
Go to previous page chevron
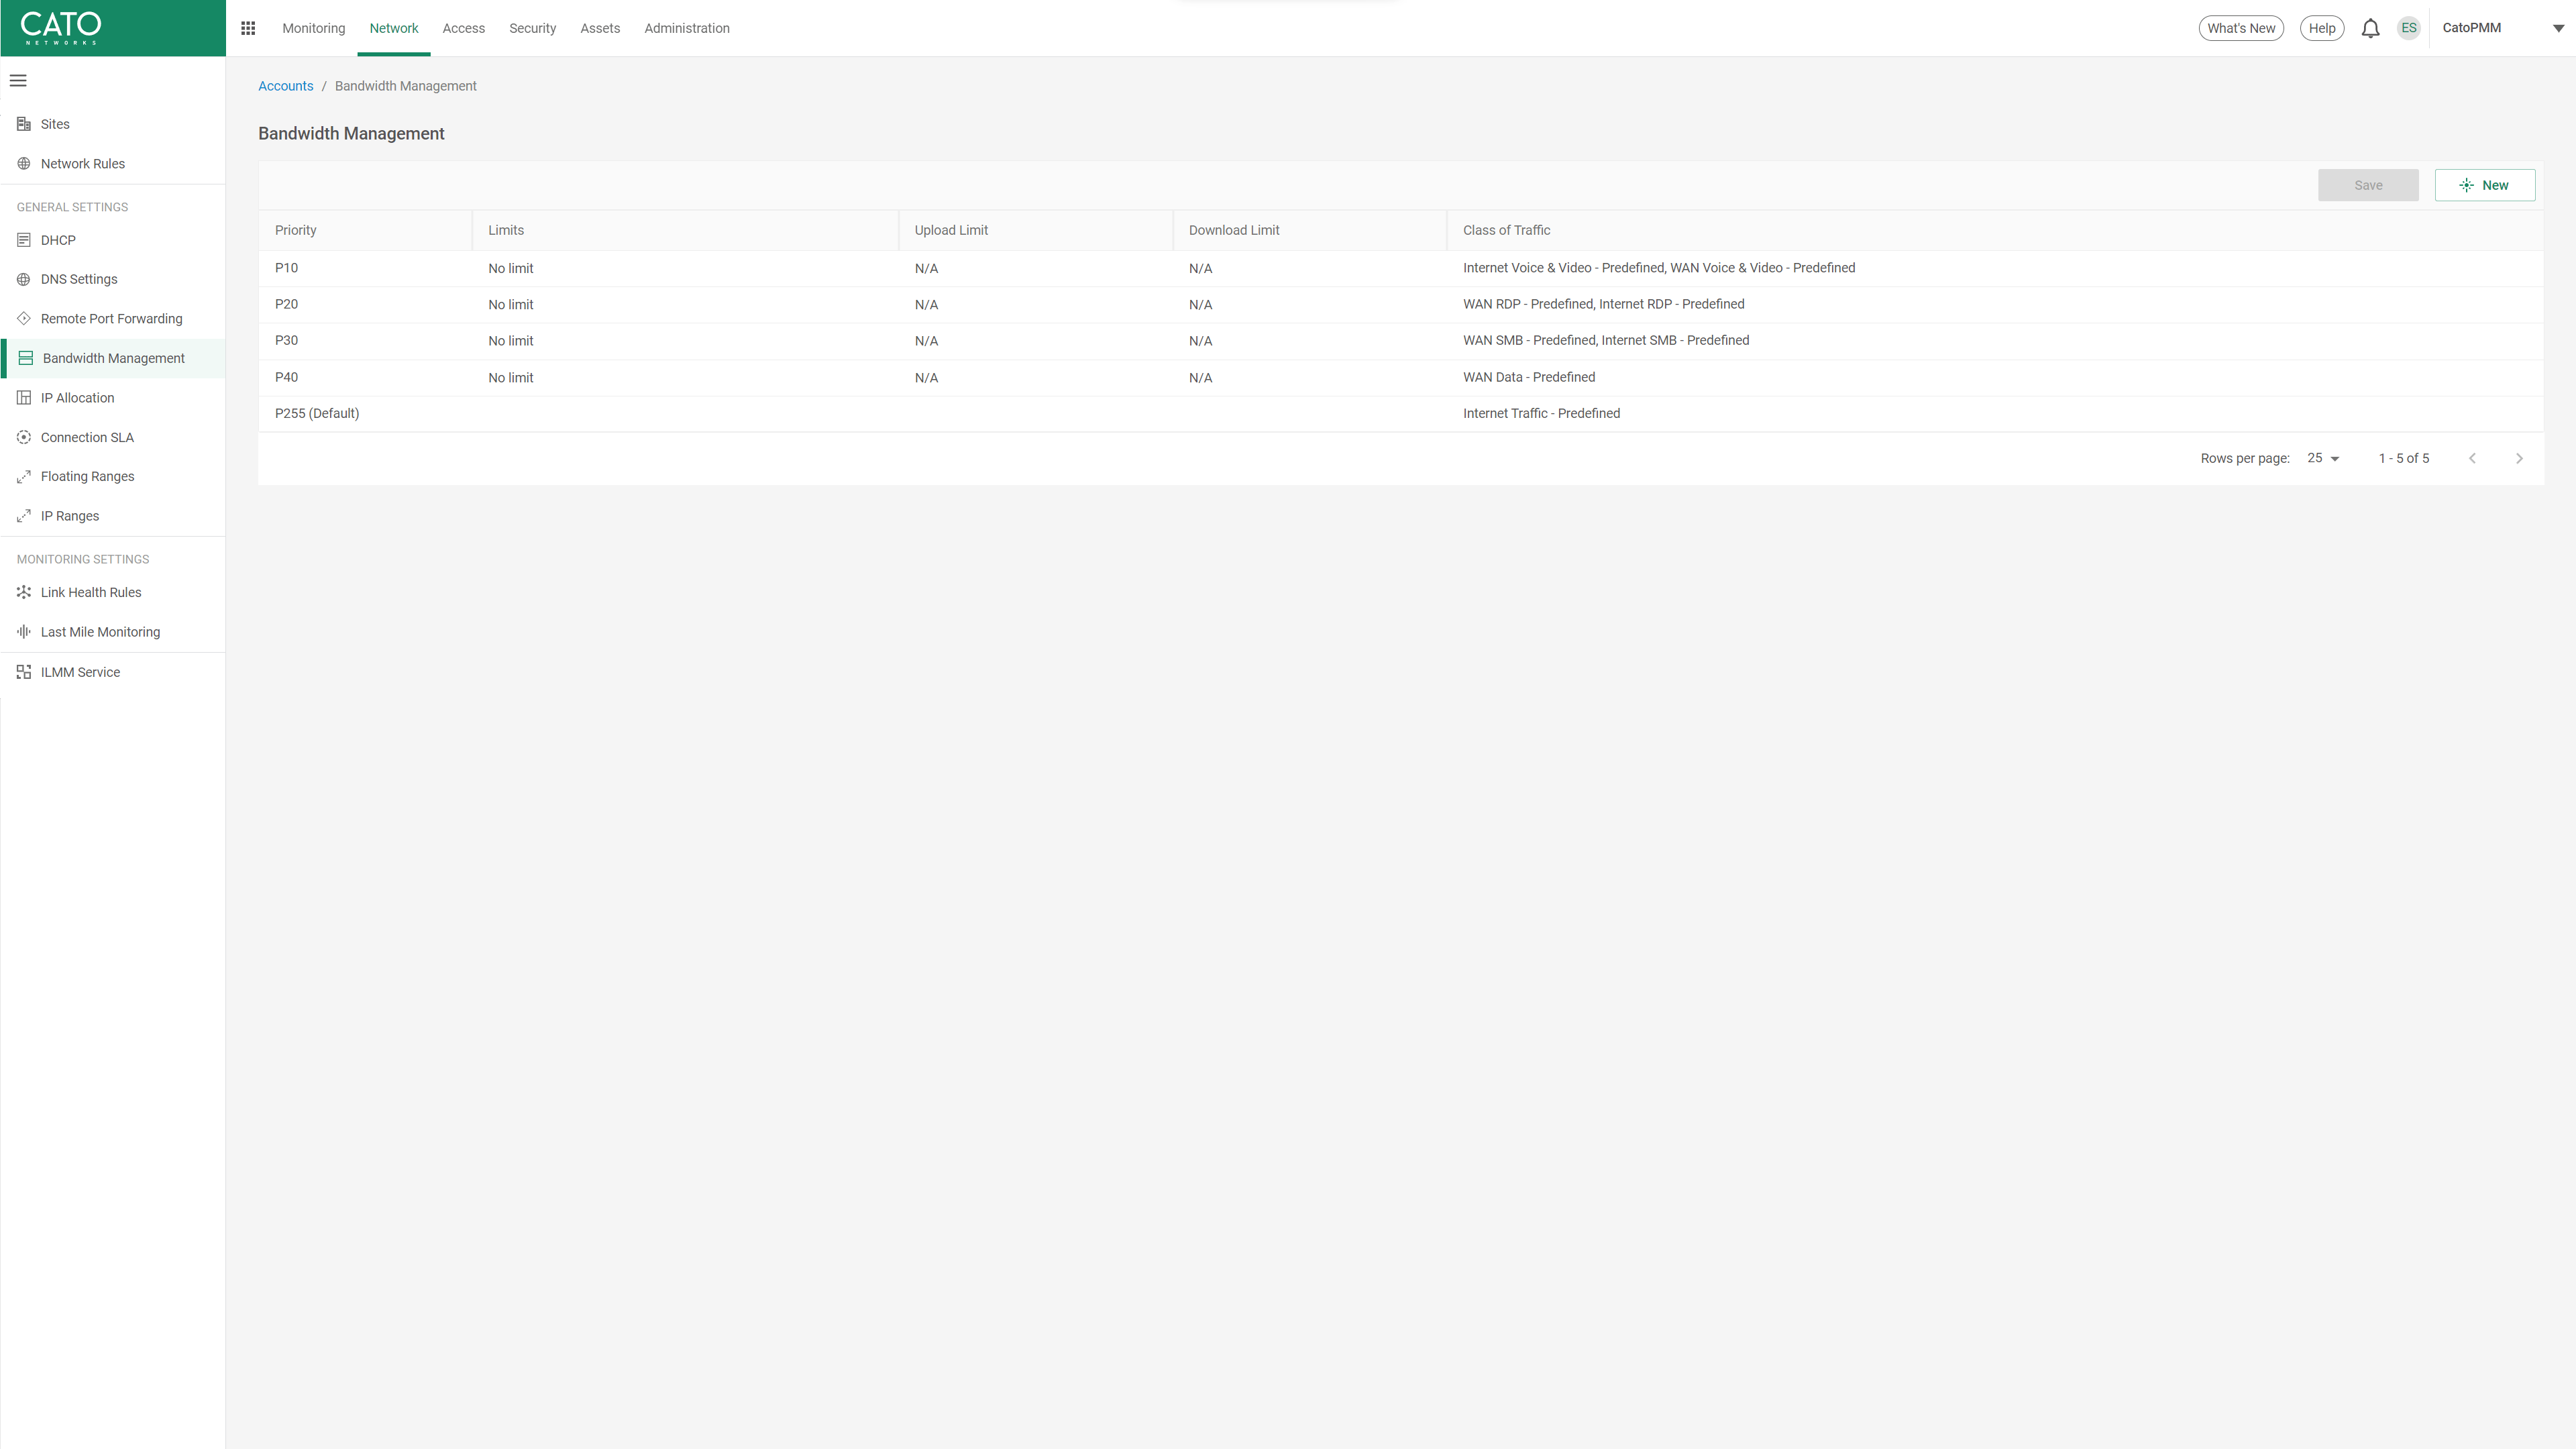click(2472, 458)
